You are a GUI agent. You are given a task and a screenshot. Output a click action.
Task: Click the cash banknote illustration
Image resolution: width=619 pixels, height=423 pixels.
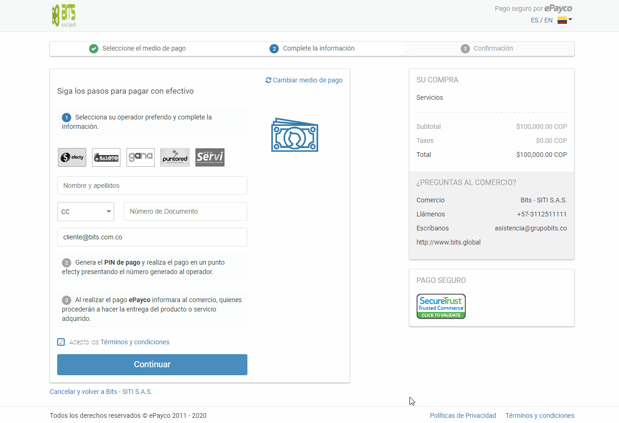pos(295,135)
